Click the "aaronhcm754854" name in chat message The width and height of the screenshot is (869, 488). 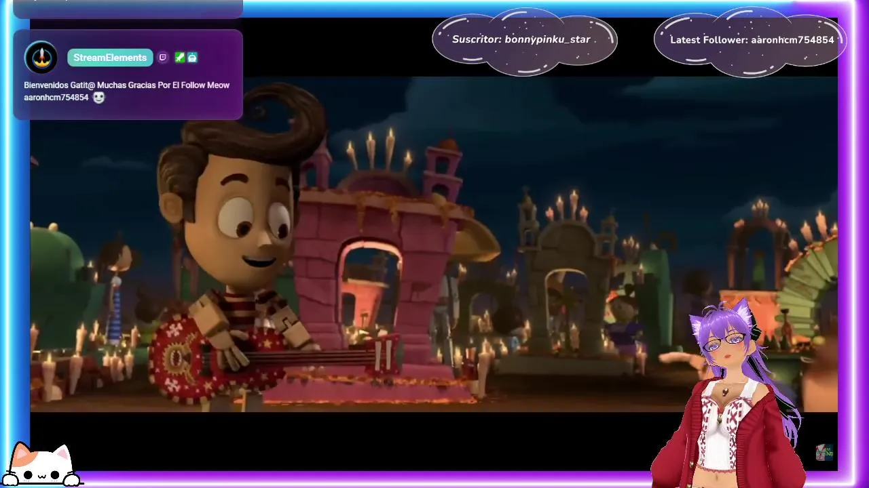pos(56,98)
